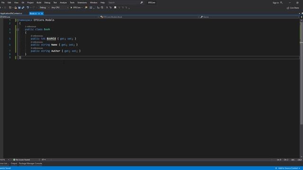Start a Live Share session
Viewport: 303px width, 170px height.
tap(293, 8)
